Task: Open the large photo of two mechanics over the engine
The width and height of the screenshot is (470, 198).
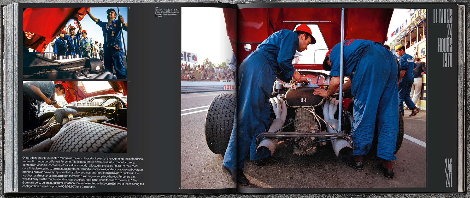Action: coord(304,98)
